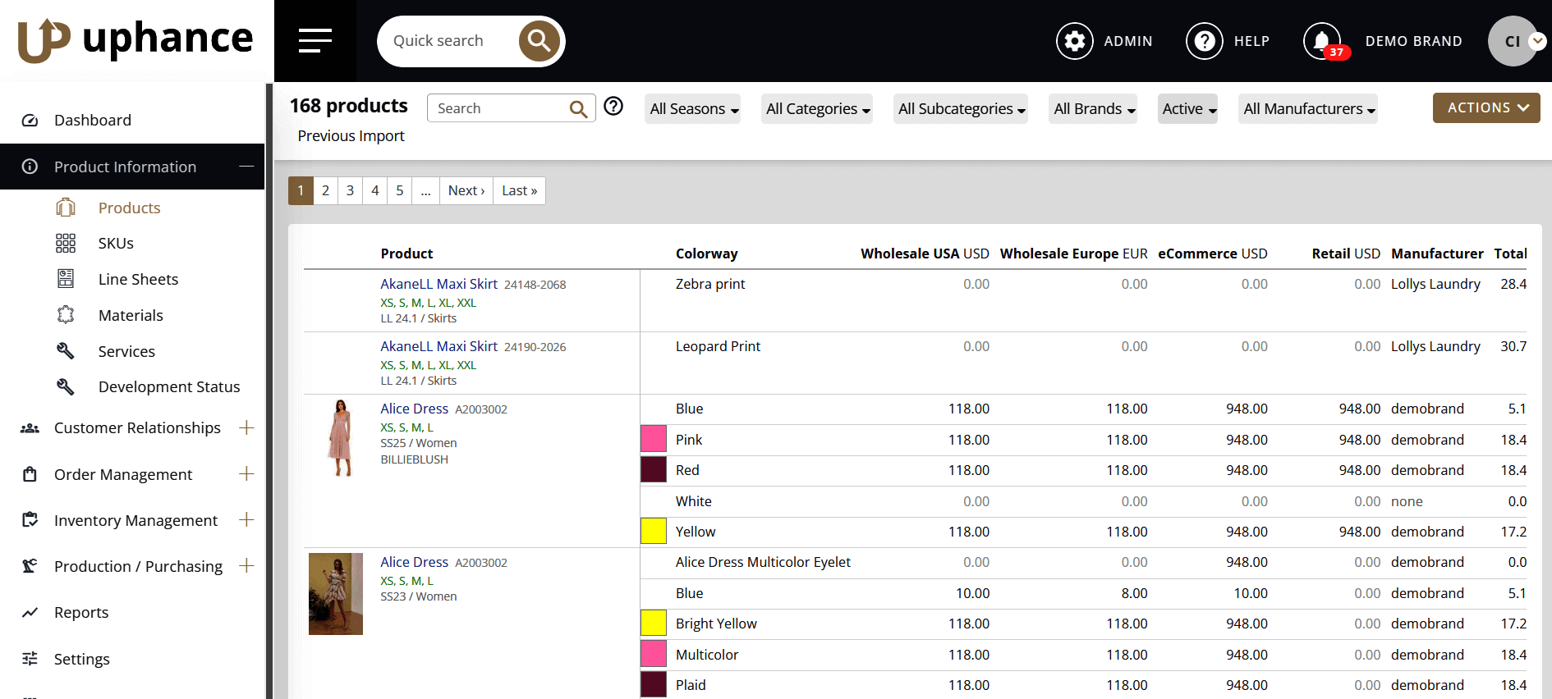1552x699 pixels.
Task: Click the help icon beside product search
Action: (613, 107)
